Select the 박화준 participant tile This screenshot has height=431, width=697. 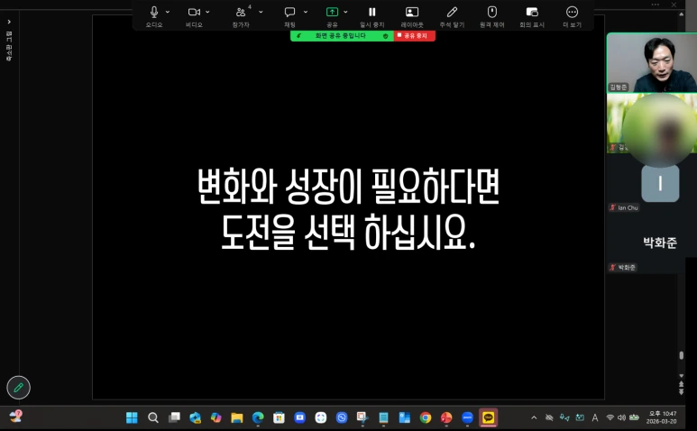tap(652, 243)
